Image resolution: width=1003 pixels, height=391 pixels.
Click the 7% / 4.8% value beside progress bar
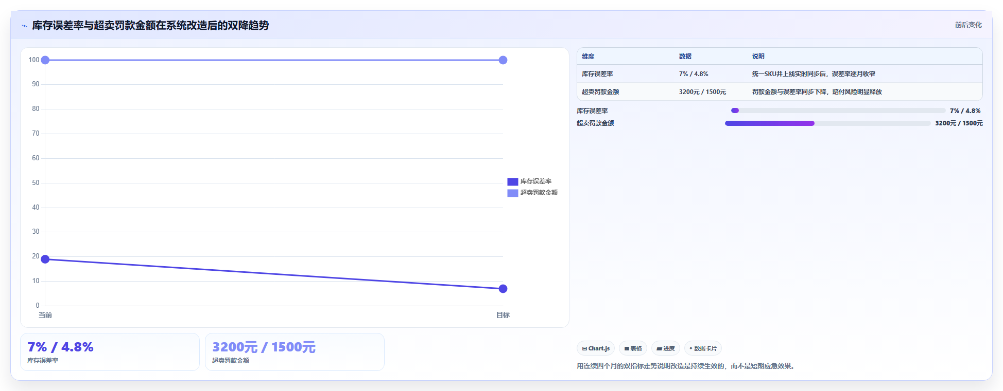click(965, 111)
